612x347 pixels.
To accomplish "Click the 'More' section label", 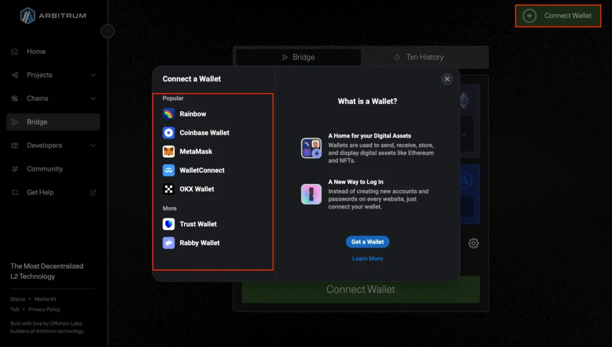I will (x=169, y=208).
